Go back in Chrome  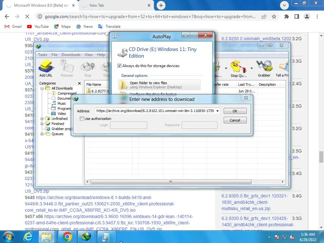pyautogui.click(x=7, y=16)
